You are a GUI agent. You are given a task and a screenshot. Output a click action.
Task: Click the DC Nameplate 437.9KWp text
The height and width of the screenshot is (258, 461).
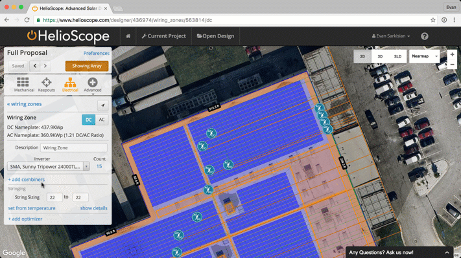tap(35, 127)
